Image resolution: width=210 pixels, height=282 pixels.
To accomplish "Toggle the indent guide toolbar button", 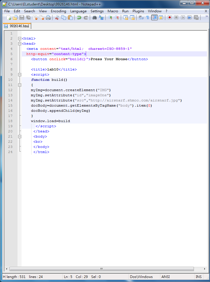I will coord(154,17).
